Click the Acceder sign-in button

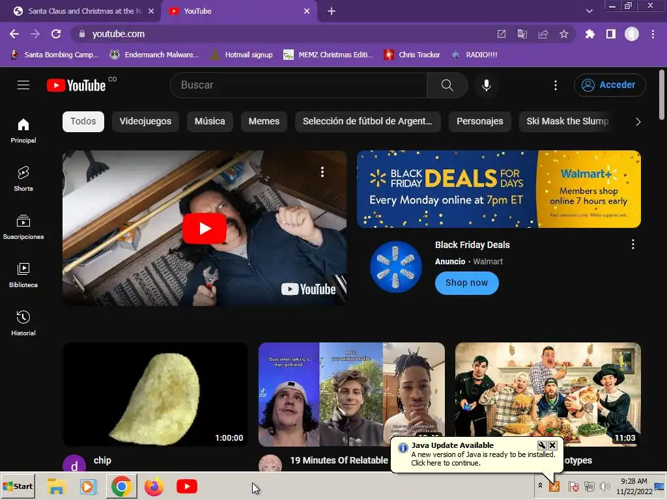[x=610, y=85]
